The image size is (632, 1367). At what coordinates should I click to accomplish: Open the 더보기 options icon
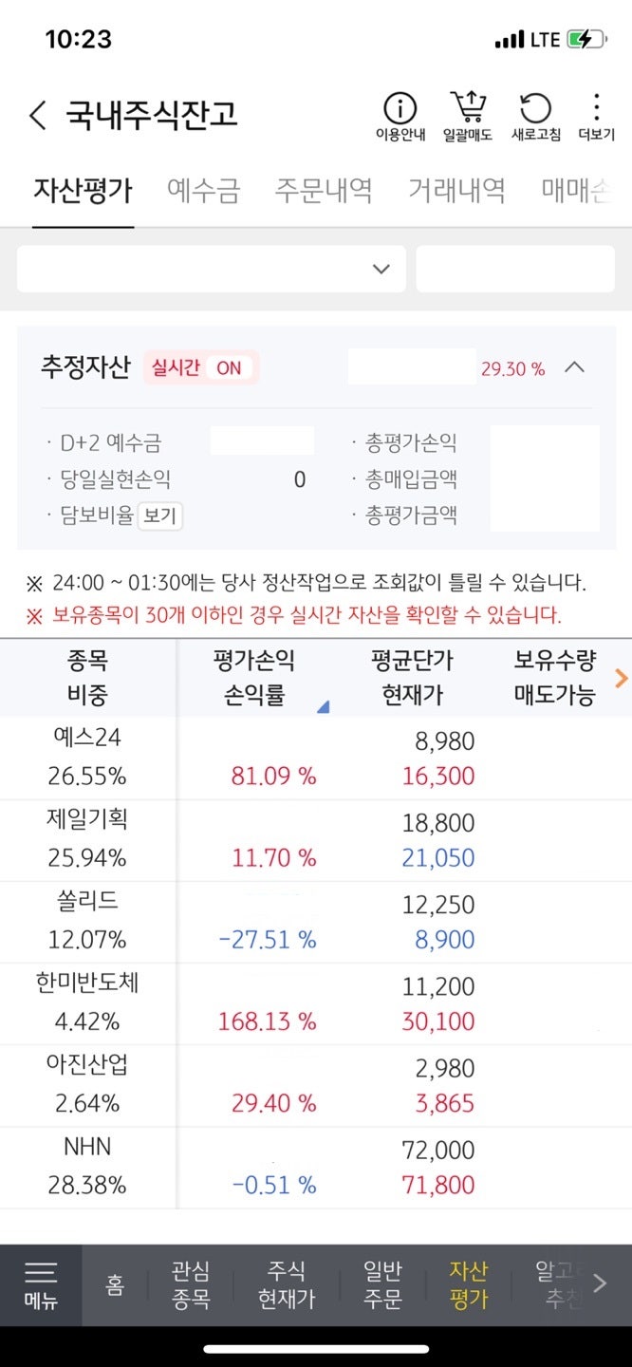pos(595,109)
